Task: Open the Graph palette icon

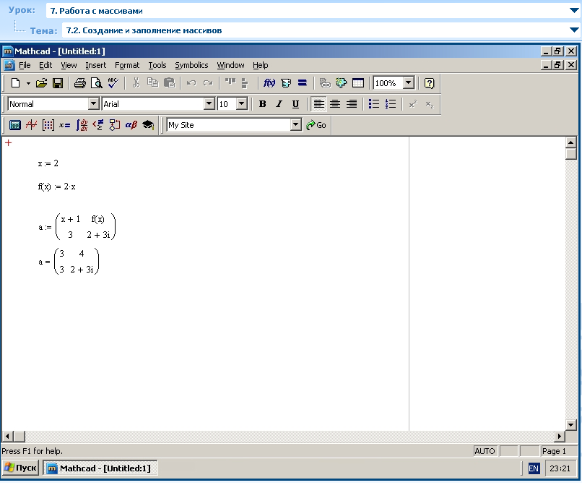Action: [32, 125]
